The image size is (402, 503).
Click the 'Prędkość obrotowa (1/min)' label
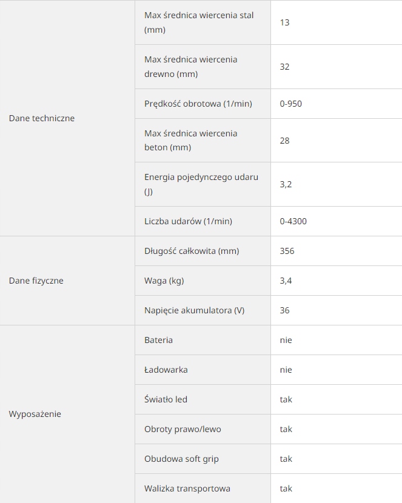point(198,104)
